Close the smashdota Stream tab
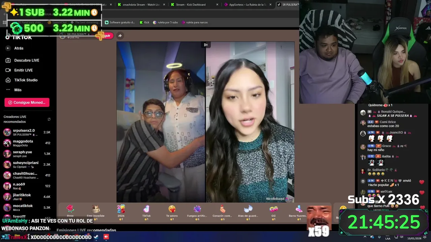 pos(164,5)
